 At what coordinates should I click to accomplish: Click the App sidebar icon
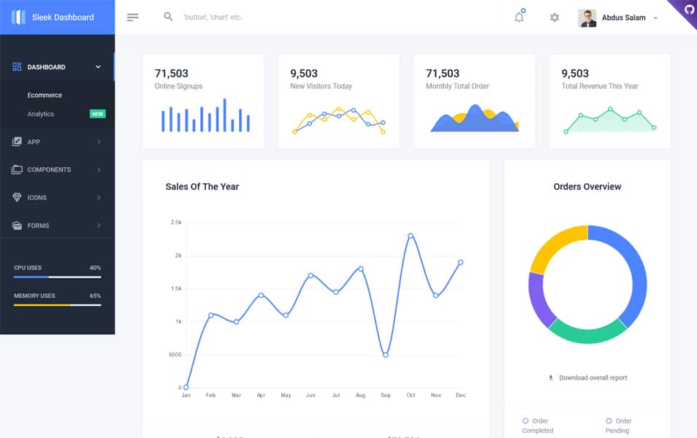coord(16,142)
